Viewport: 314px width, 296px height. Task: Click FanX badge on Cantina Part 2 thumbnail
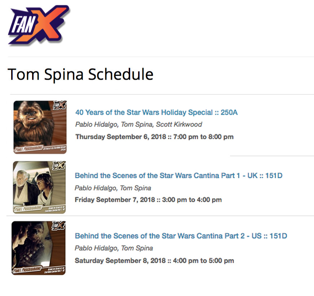(58, 225)
